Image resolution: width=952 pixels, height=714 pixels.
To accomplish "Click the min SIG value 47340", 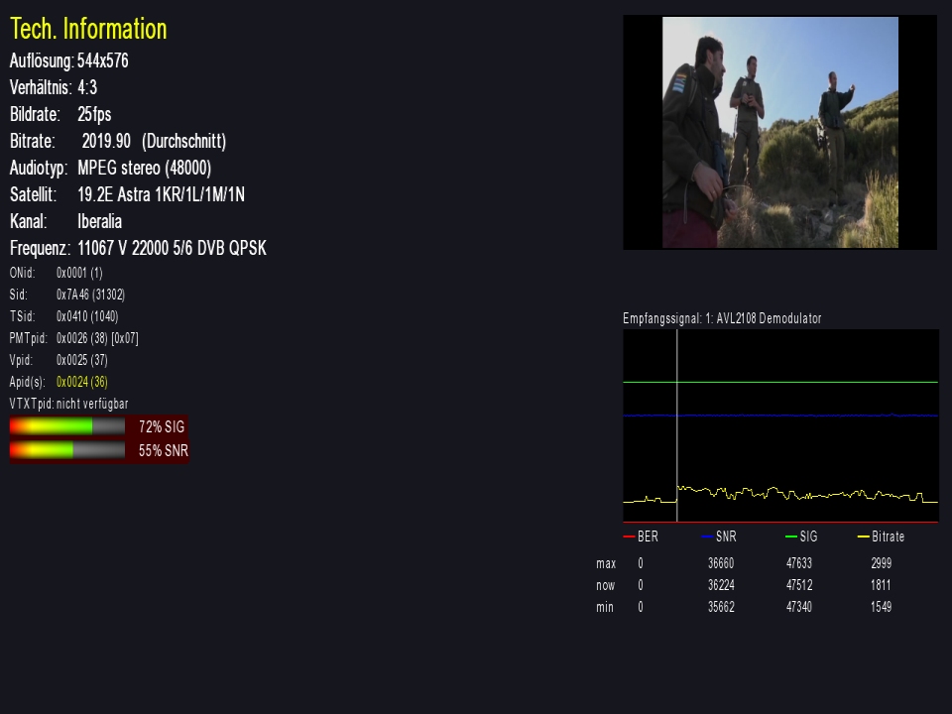I will [x=799, y=607].
